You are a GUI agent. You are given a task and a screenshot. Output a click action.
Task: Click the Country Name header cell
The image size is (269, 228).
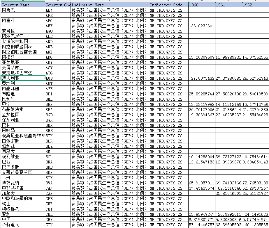click(x=23, y=5)
